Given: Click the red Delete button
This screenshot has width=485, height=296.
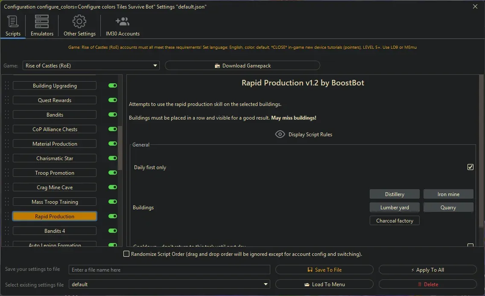Looking at the screenshot, I should (x=427, y=284).
